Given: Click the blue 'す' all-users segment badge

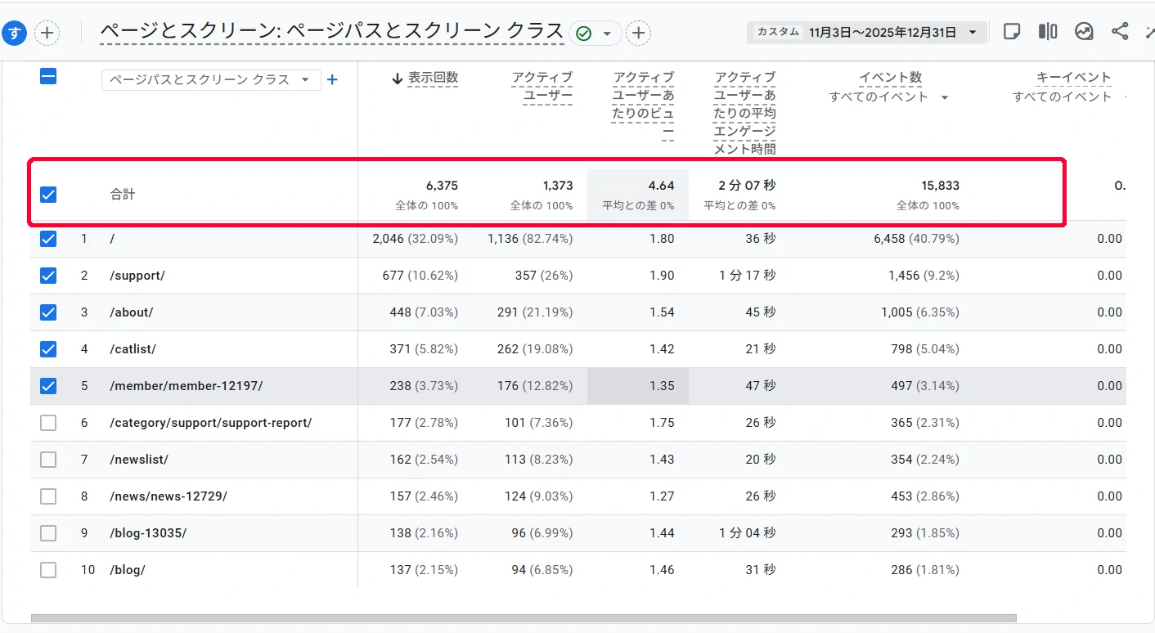Looking at the screenshot, I should click(15, 34).
